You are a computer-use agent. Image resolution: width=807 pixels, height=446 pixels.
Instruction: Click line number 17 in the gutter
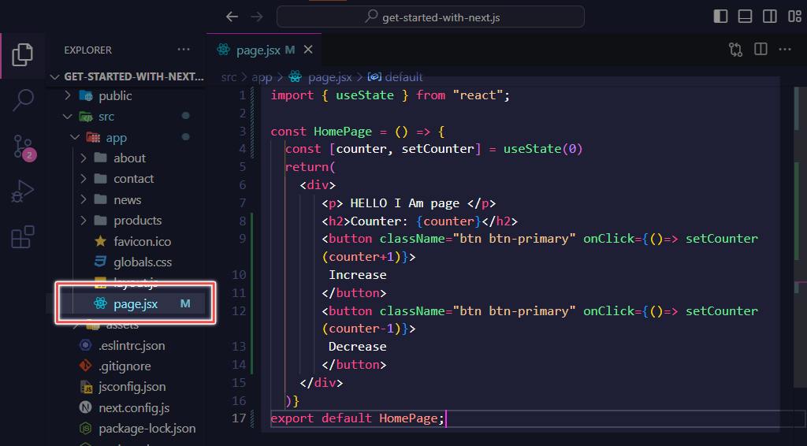pos(239,418)
